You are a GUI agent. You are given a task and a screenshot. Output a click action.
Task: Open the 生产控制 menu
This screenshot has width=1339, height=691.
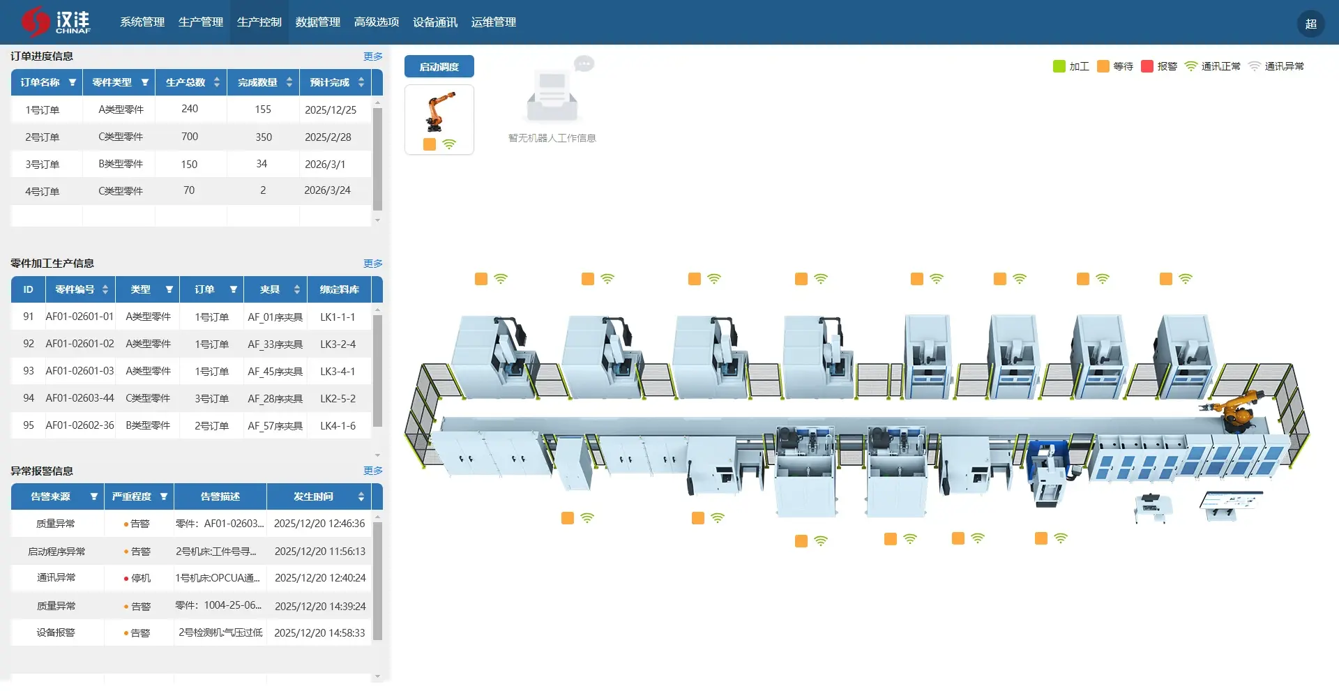(259, 22)
